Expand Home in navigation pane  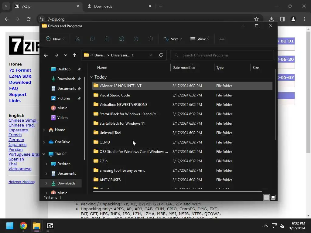click(x=44, y=130)
